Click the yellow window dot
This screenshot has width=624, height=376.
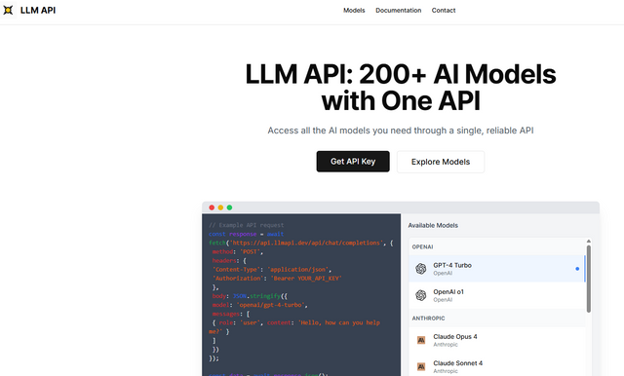(x=220, y=207)
